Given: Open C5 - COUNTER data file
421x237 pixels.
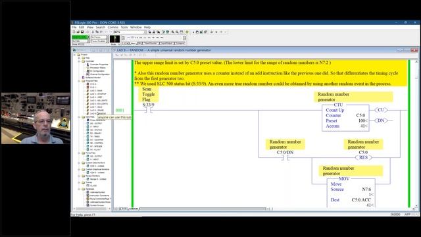Looking at the screenshot, I should [97, 140].
